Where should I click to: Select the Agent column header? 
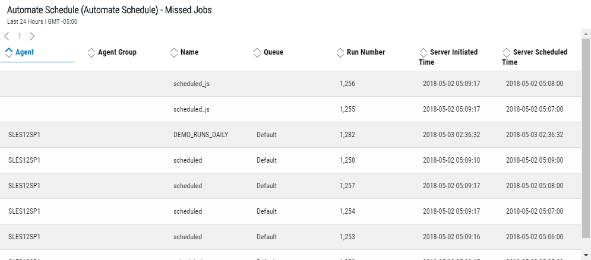[x=25, y=52]
